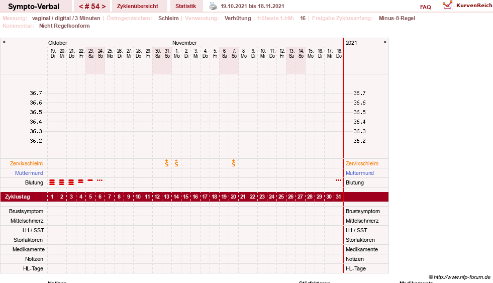Click the Schleim estrogen sign value
This screenshot has width=493, height=283.
pos(168,18)
